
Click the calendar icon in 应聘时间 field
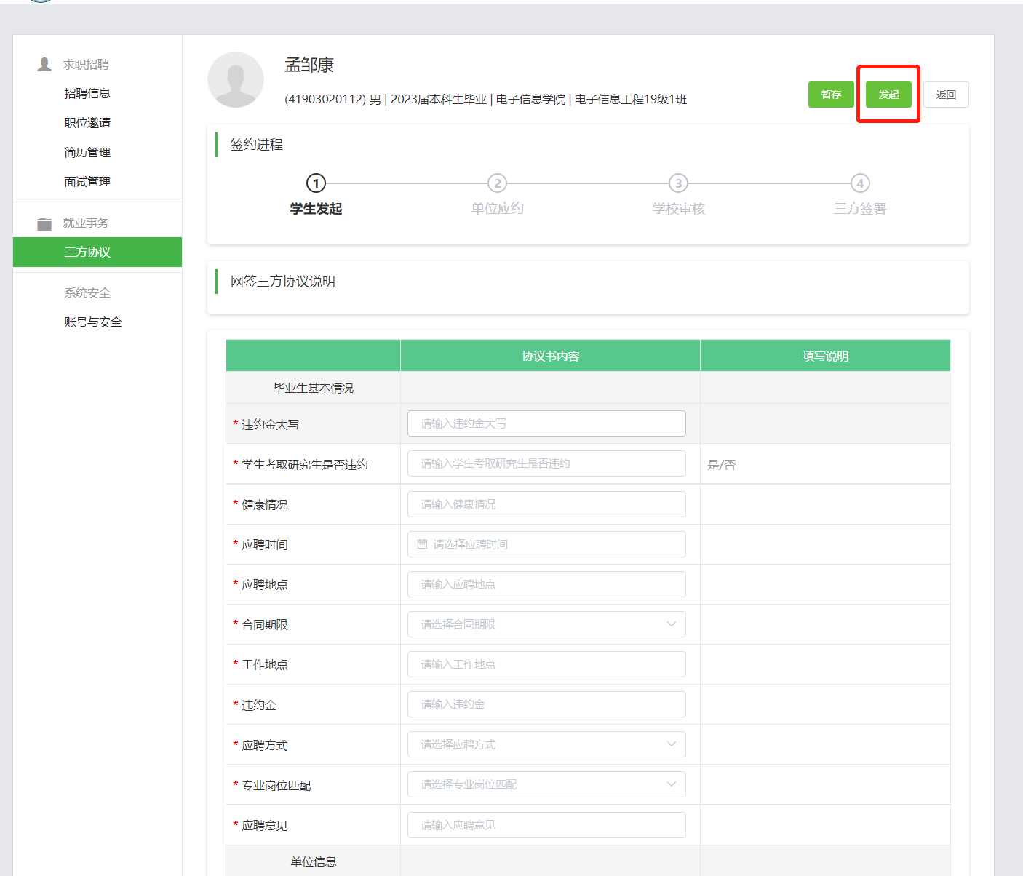pos(422,544)
